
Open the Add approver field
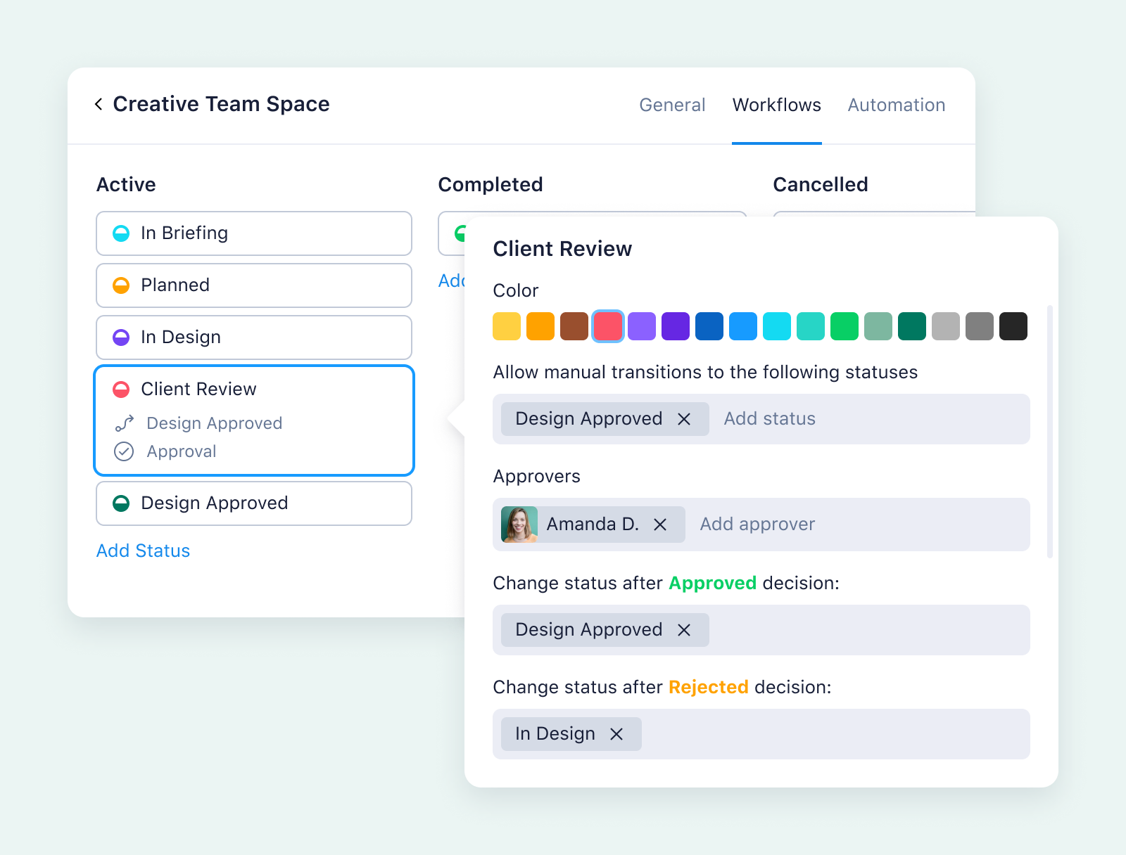(x=756, y=524)
